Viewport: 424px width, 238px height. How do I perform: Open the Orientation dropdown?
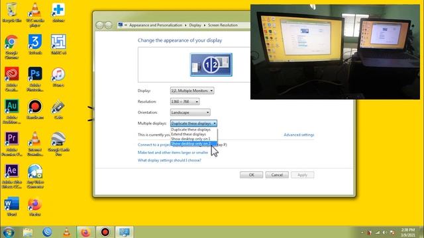pos(190,112)
